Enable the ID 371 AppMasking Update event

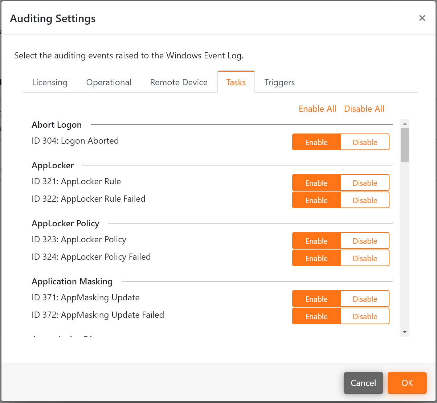coord(316,299)
